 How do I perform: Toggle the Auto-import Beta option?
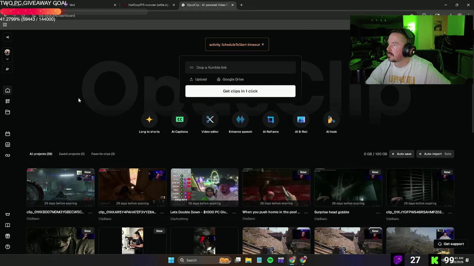coord(435,154)
